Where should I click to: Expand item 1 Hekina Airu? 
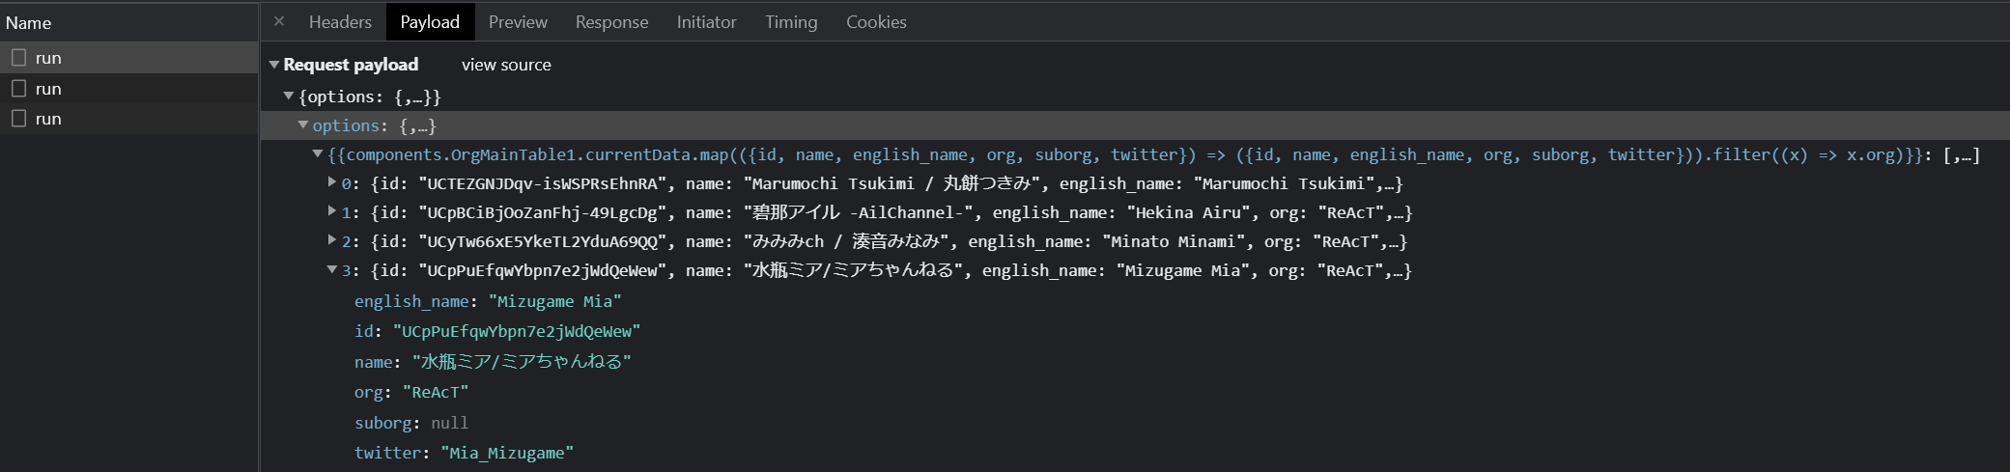(x=332, y=210)
